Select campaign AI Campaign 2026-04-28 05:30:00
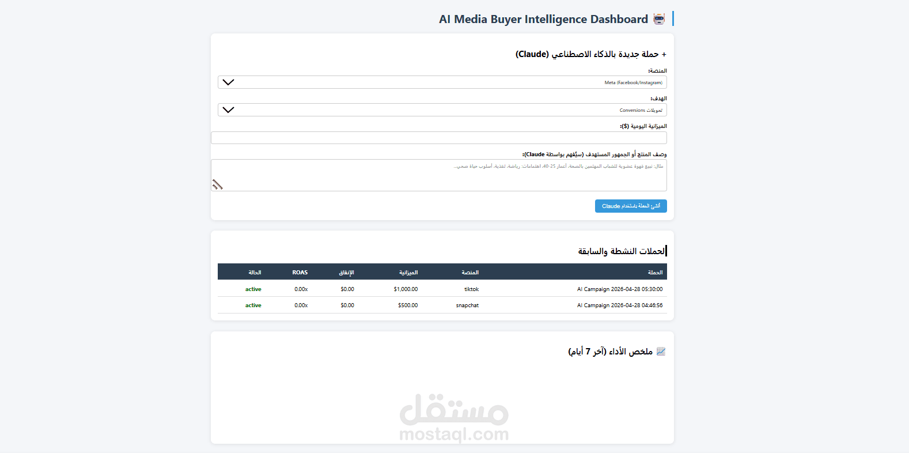Screen dimensions: 909x453 (x=620, y=289)
